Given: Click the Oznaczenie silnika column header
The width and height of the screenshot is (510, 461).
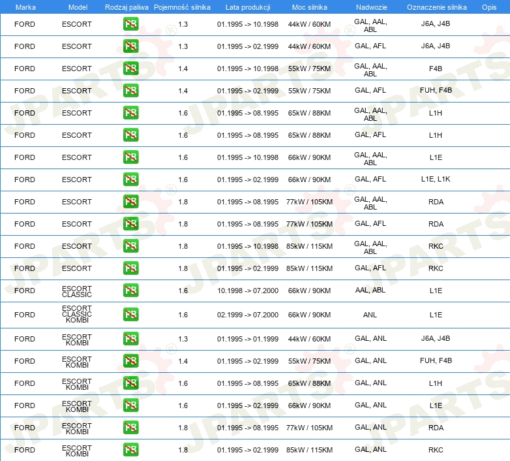Looking at the screenshot, I should pyautogui.click(x=436, y=7).
